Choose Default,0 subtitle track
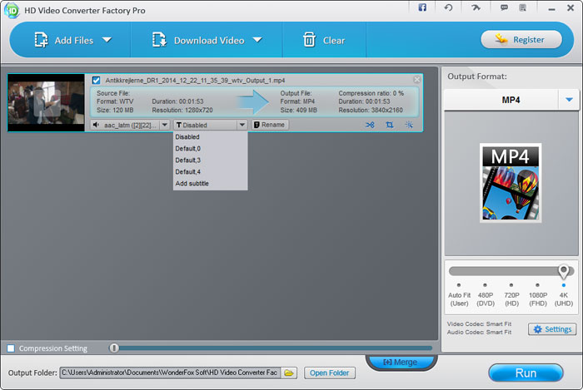The image size is (583, 390). coord(211,148)
